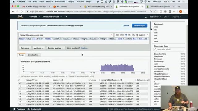The width and height of the screenshot is (198, 111).
Task: Click the errorMessage discovered field
Action: pyautogui.click(x=159, y=66)
